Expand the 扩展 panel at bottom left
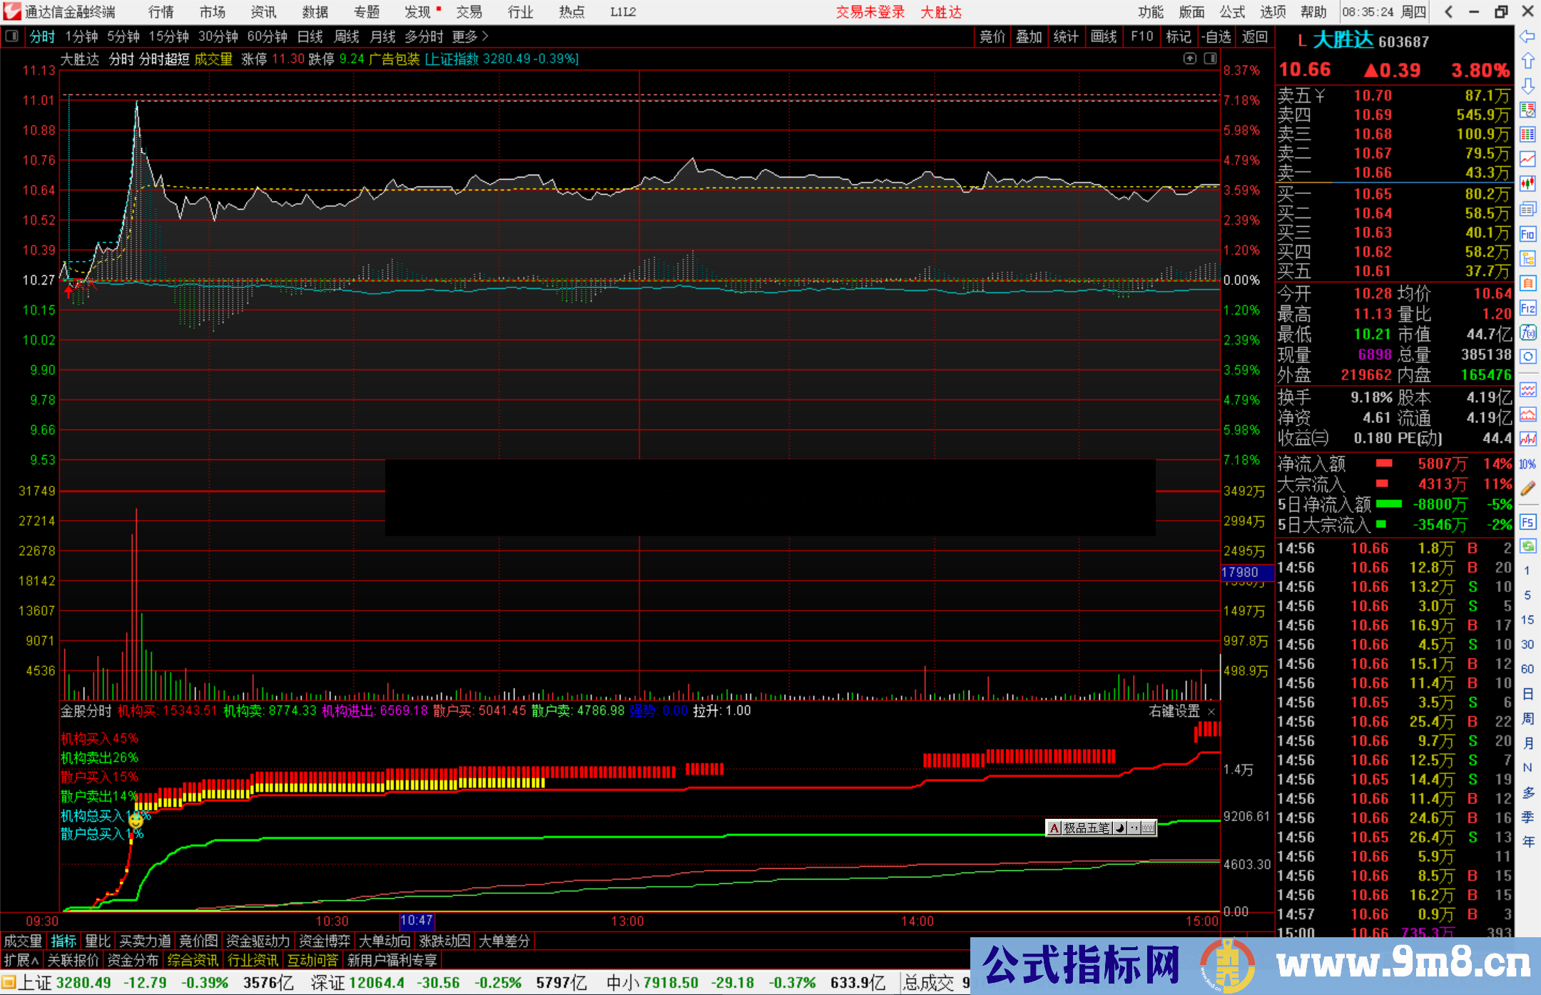Screen dimensions: 1541x995 (x=21, y=960)
